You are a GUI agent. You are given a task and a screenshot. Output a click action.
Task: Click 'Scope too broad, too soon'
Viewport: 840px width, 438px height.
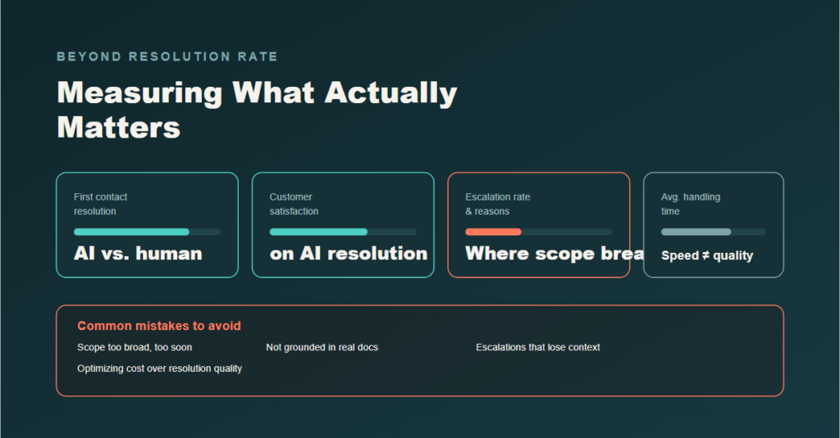[x=135, y=348]
